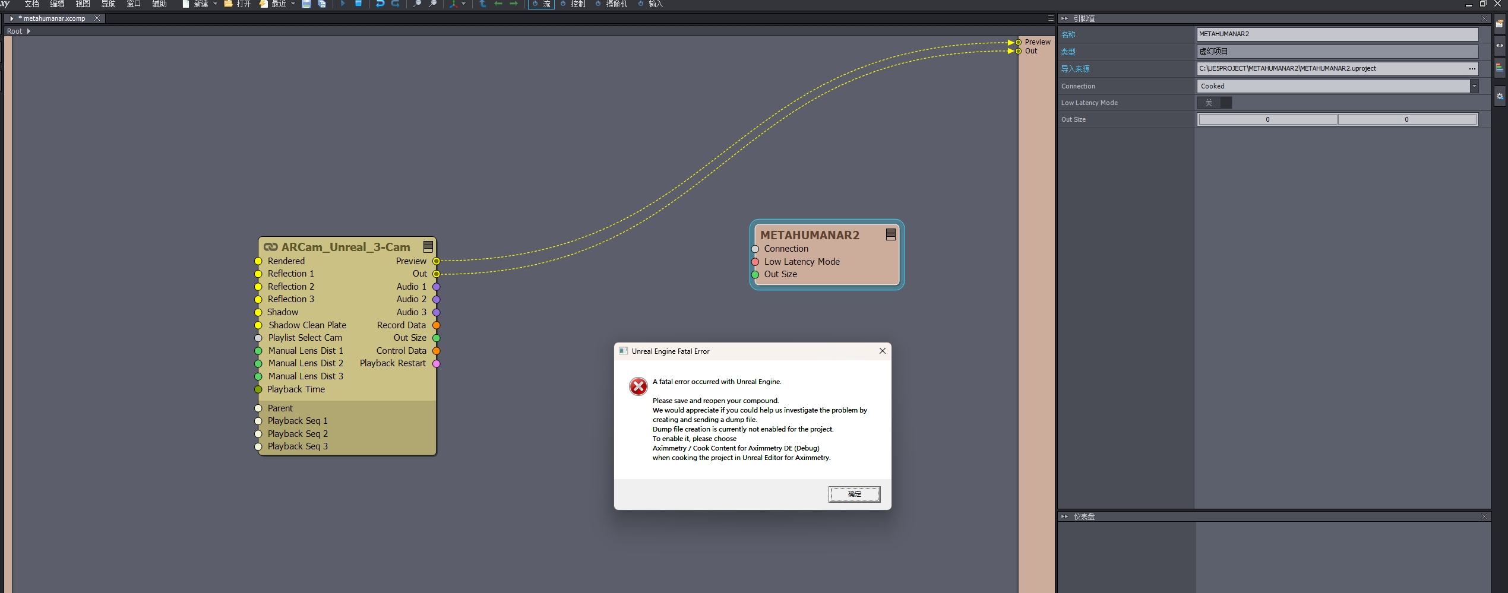Click the 导入来源 label link
1508x593 pixels.
click(x=1075, y=69)
